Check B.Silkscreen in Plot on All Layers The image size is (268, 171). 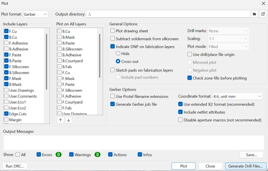[60, 49]
